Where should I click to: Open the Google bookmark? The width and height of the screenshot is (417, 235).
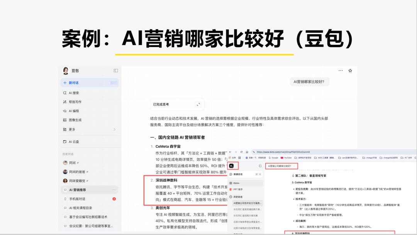coord(273,158)
